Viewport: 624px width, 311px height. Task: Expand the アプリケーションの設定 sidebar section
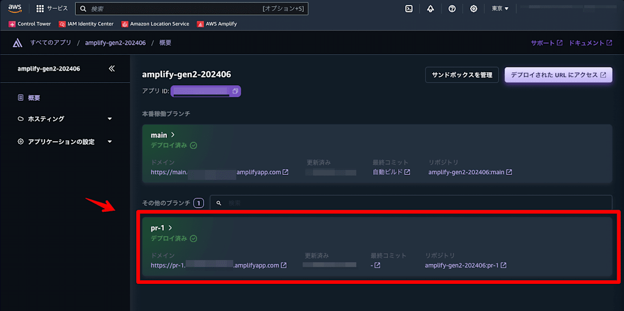pyautogui.click(x=65, y=142)
